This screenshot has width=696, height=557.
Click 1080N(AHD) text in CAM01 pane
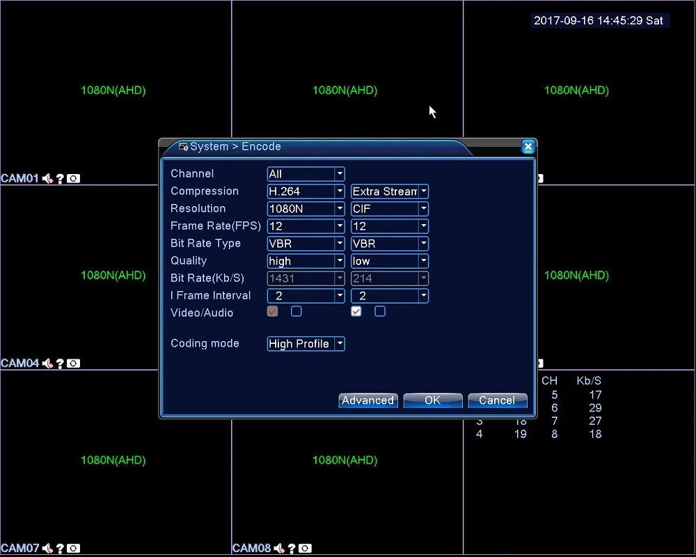[113, 91]
